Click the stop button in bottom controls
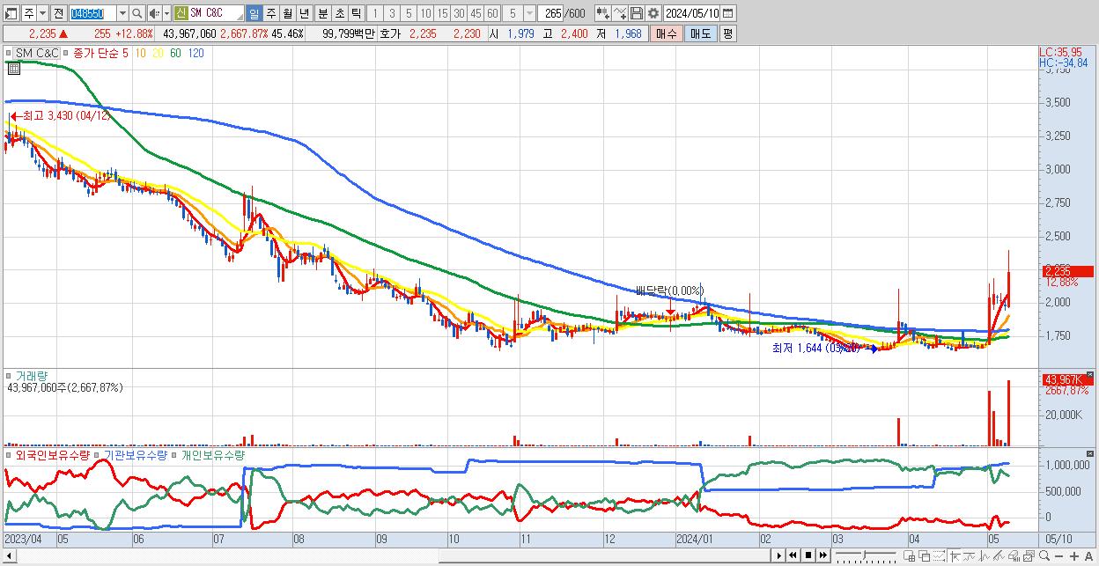 [808, 555]
